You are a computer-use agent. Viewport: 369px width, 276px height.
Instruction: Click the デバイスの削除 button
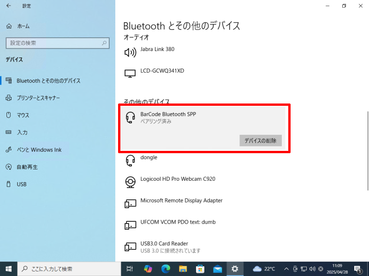[x=261, y=141]
